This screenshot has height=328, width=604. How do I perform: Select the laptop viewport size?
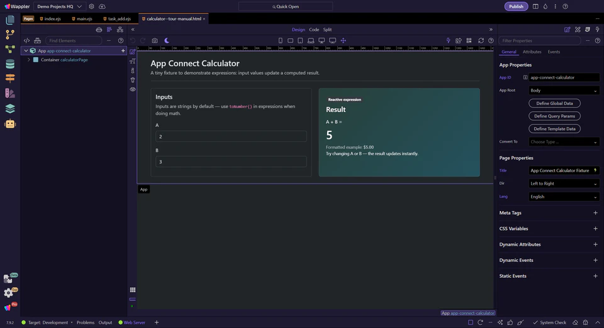(x=310, y=40)
